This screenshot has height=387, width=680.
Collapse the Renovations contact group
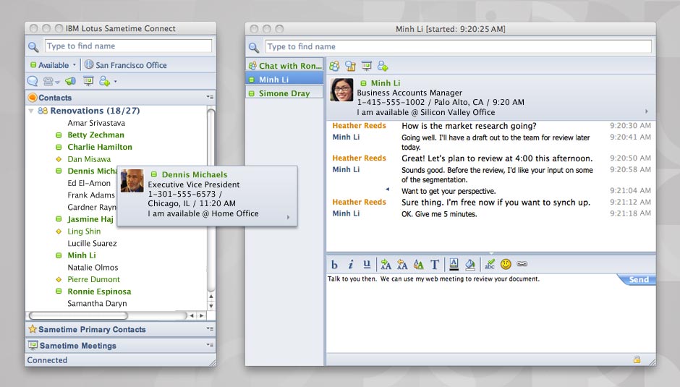[x=31, y=111]
